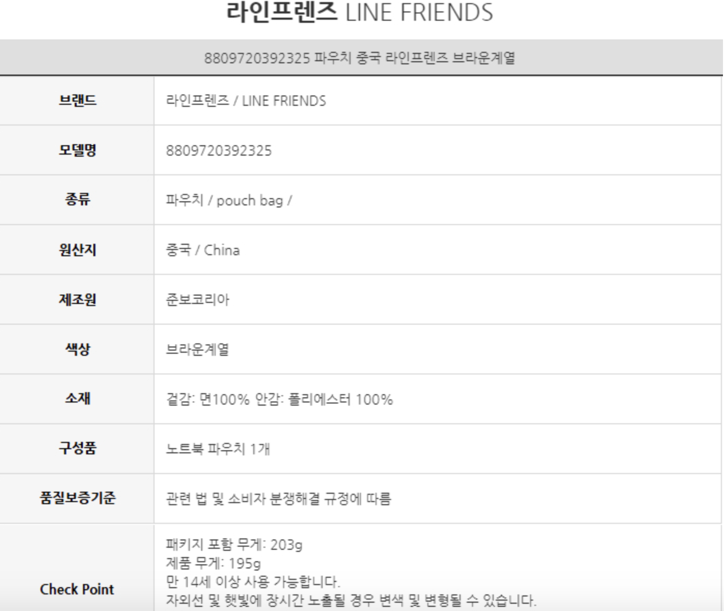Screen dimensions: 724x611
Task: Select the 소재 row label
Action: [77, 398]
